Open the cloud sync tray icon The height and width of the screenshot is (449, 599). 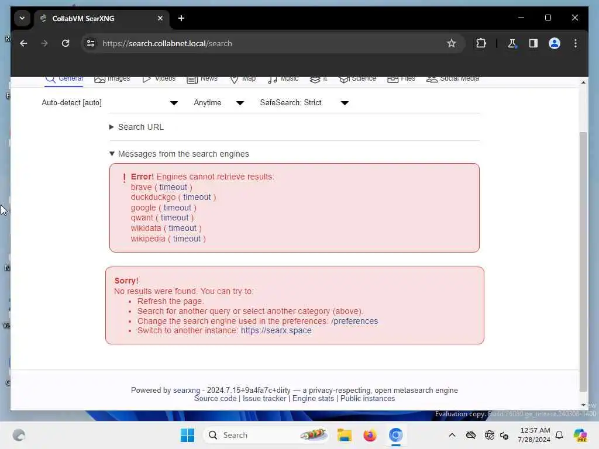click(x=471, y=435)
